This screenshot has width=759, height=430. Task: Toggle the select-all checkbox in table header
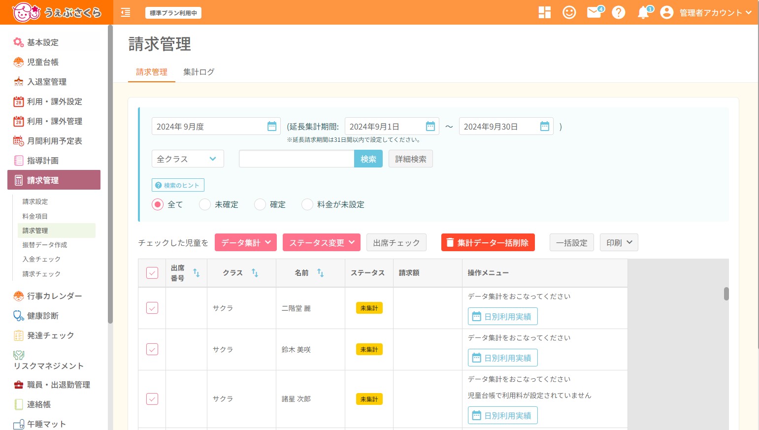[152, 273]
